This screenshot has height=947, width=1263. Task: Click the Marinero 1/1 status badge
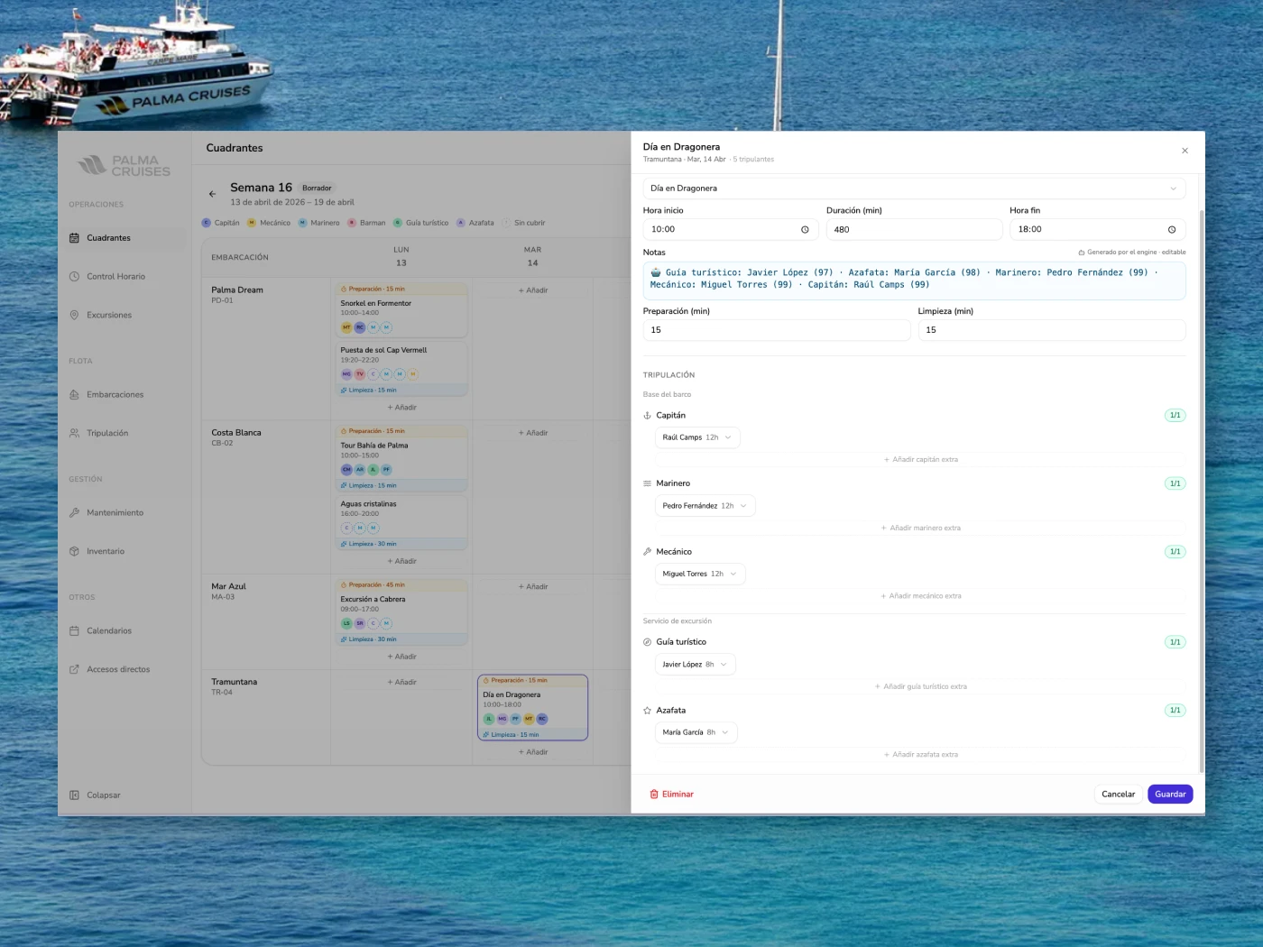tap(1175, 483)
